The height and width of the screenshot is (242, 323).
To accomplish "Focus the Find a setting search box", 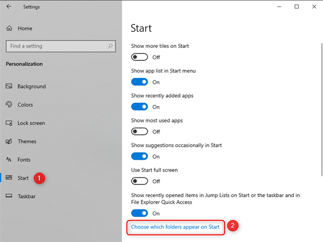I will (x=61, y=46).
